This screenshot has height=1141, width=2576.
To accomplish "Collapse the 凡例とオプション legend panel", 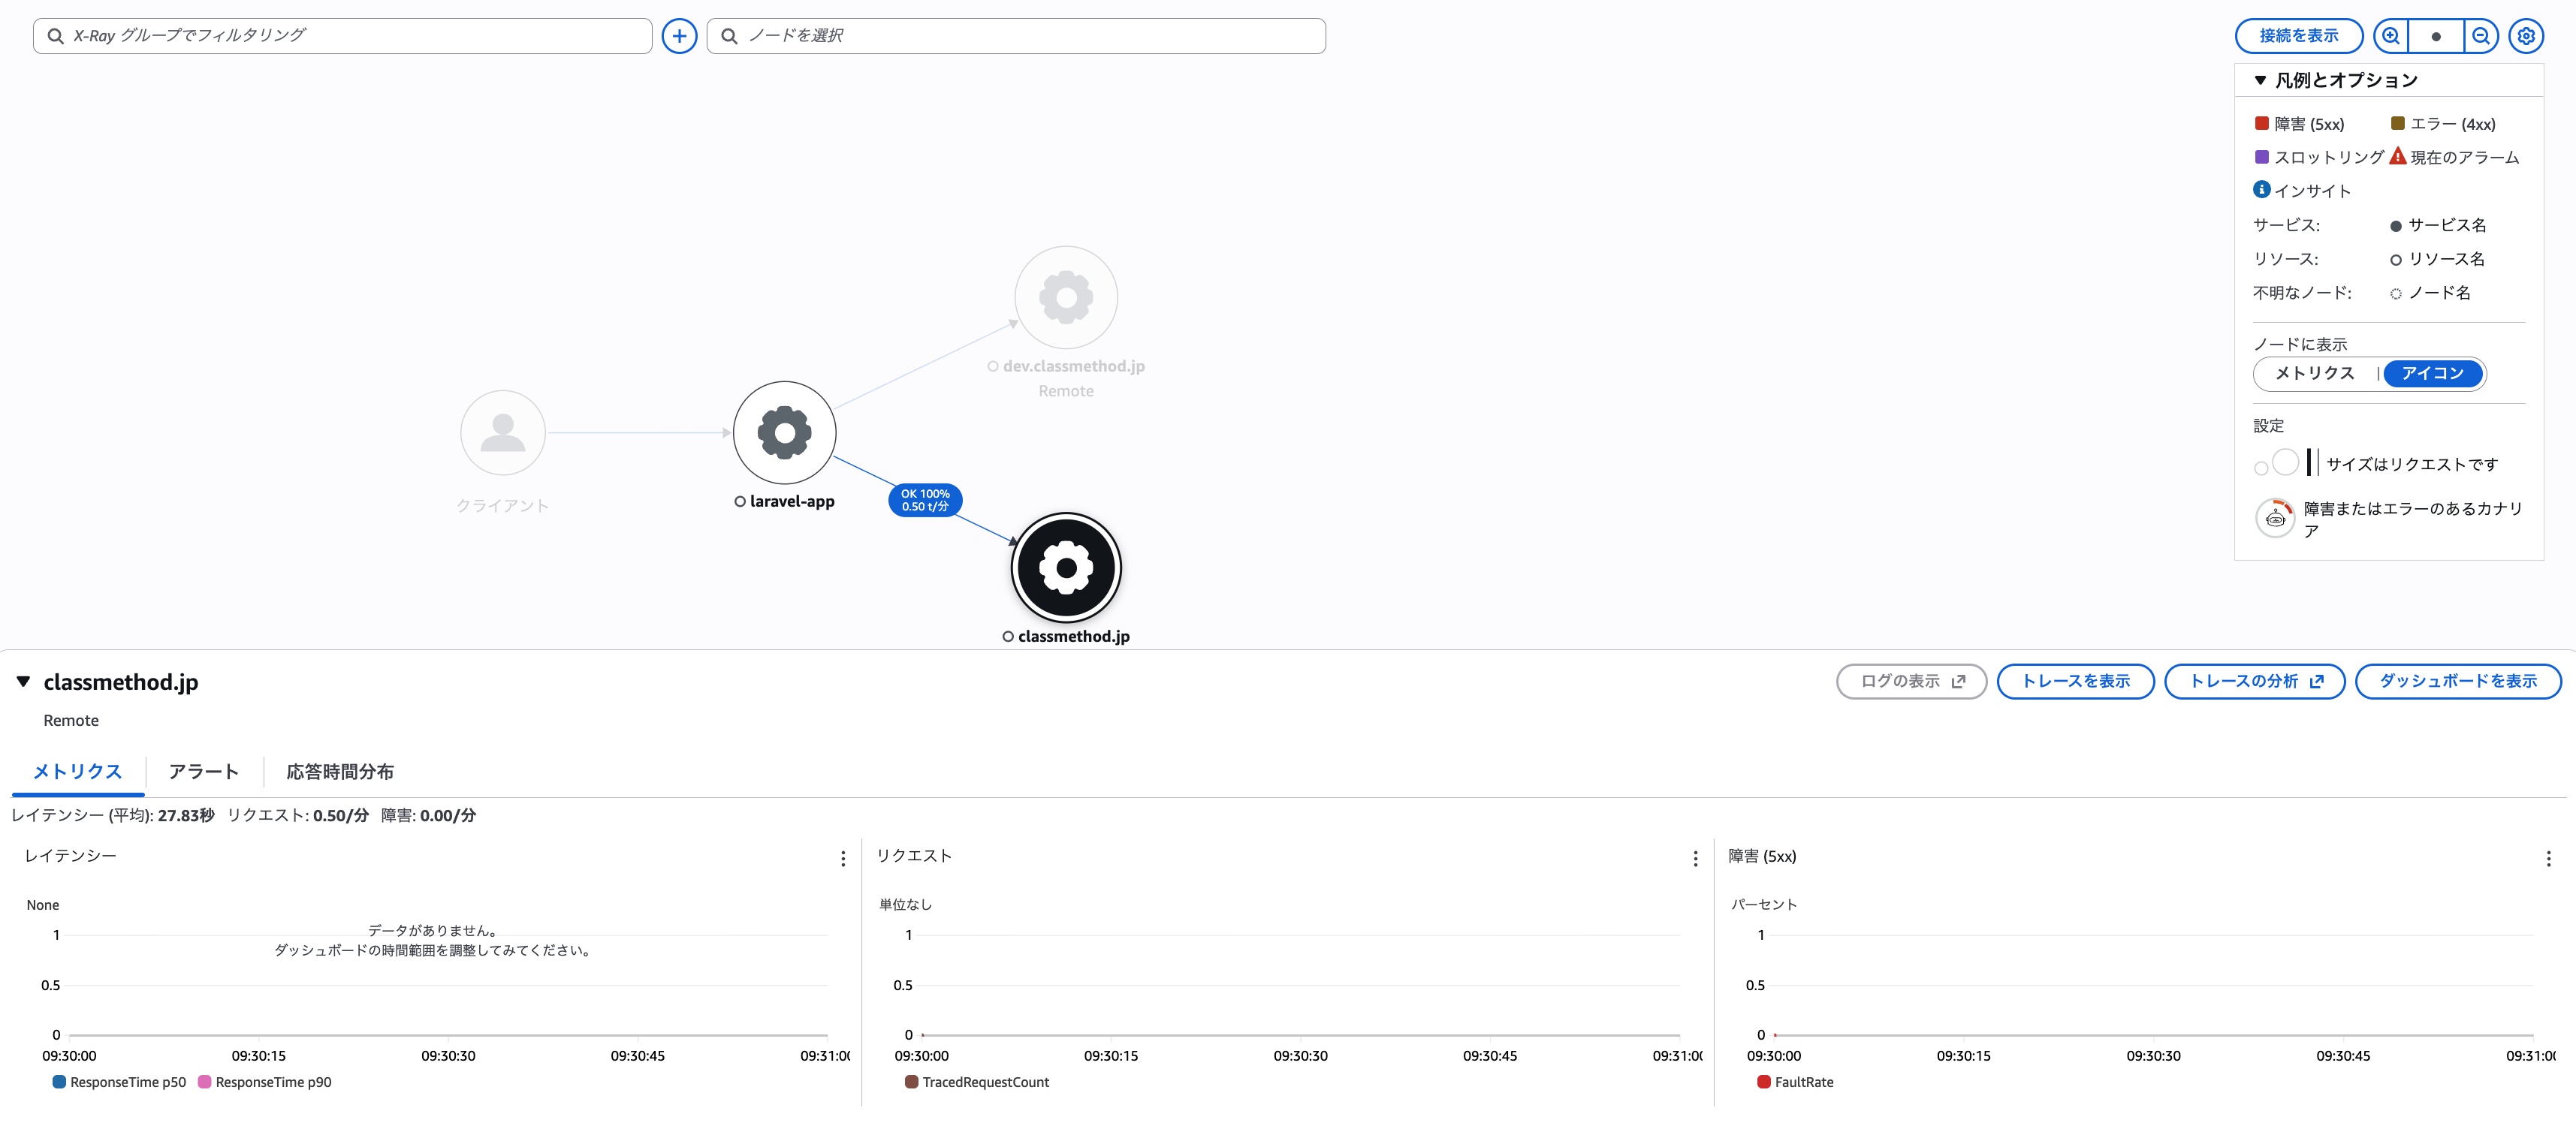I will [x=2260, y=80].
